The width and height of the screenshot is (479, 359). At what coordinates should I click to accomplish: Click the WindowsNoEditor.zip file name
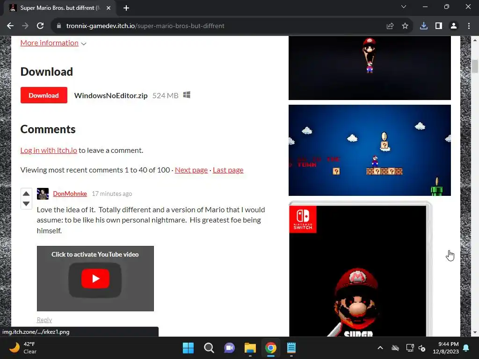tap(111, 95)
